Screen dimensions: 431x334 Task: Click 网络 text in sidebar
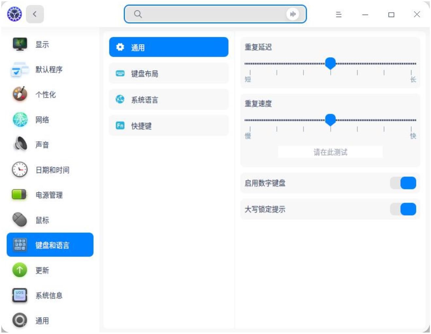pyautogui.click(x=42, y=120)
